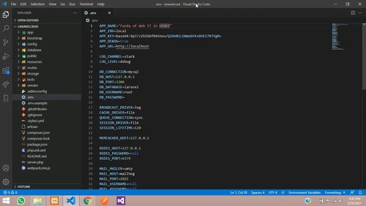Open WhatsApp from the taskbar
Viewport: 366px width, 206px height.
coord(21,201)
